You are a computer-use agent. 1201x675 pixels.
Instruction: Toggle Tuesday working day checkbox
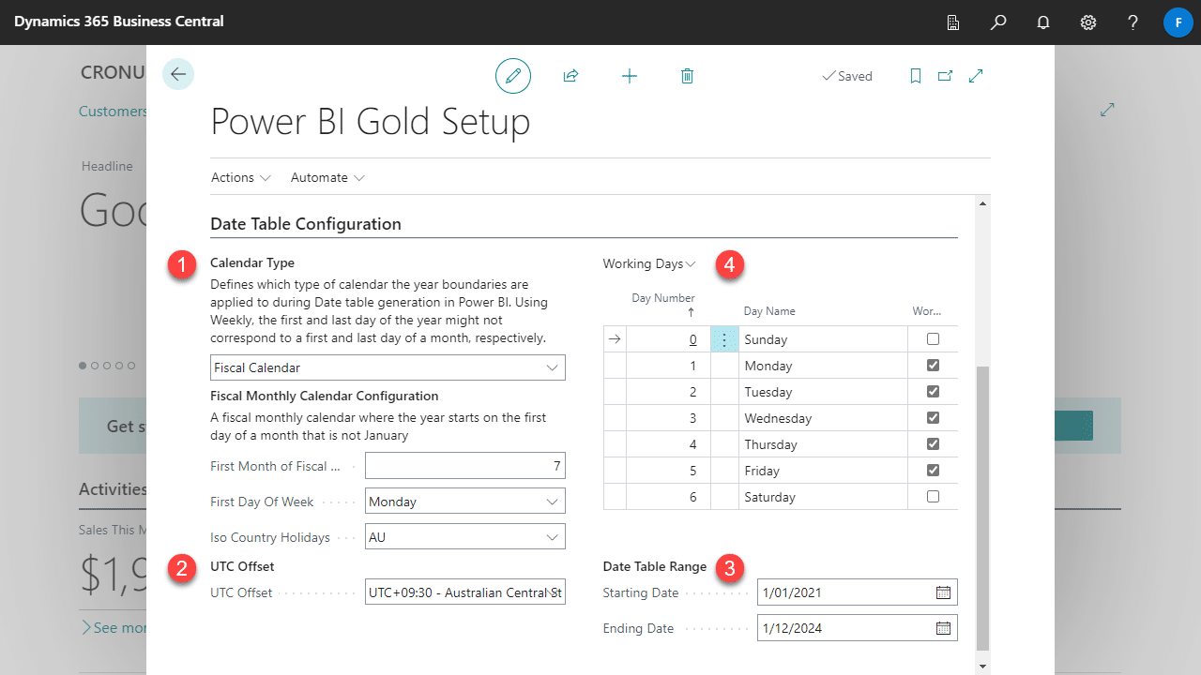coord(933,391)
